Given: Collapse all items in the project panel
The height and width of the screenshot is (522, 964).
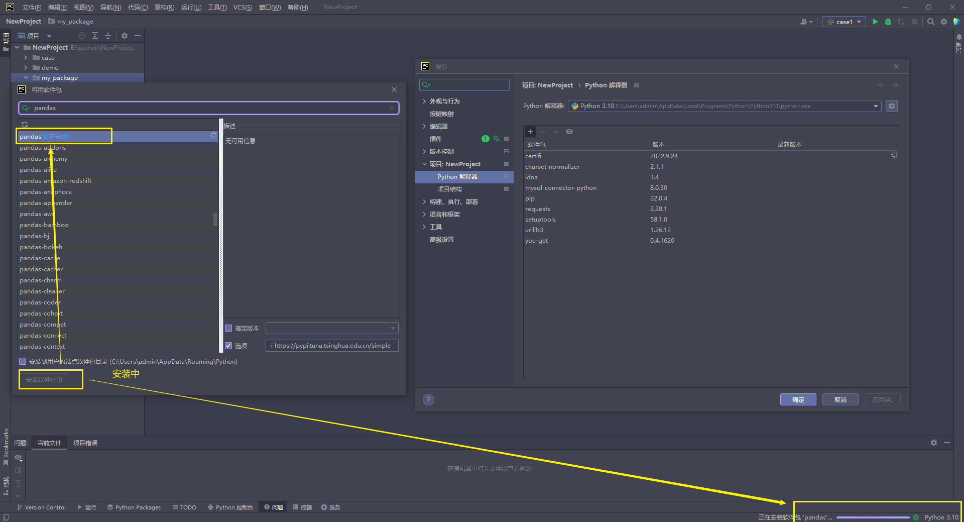Looking at the screenshot, I should (108, 36).
